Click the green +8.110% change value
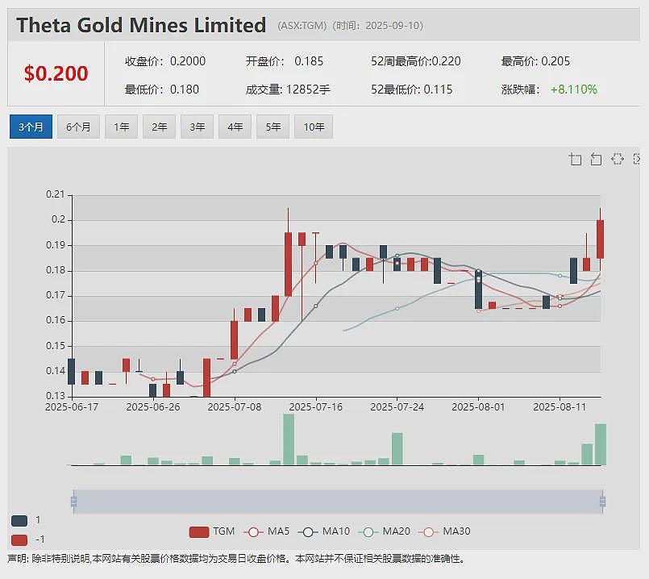 574,90
